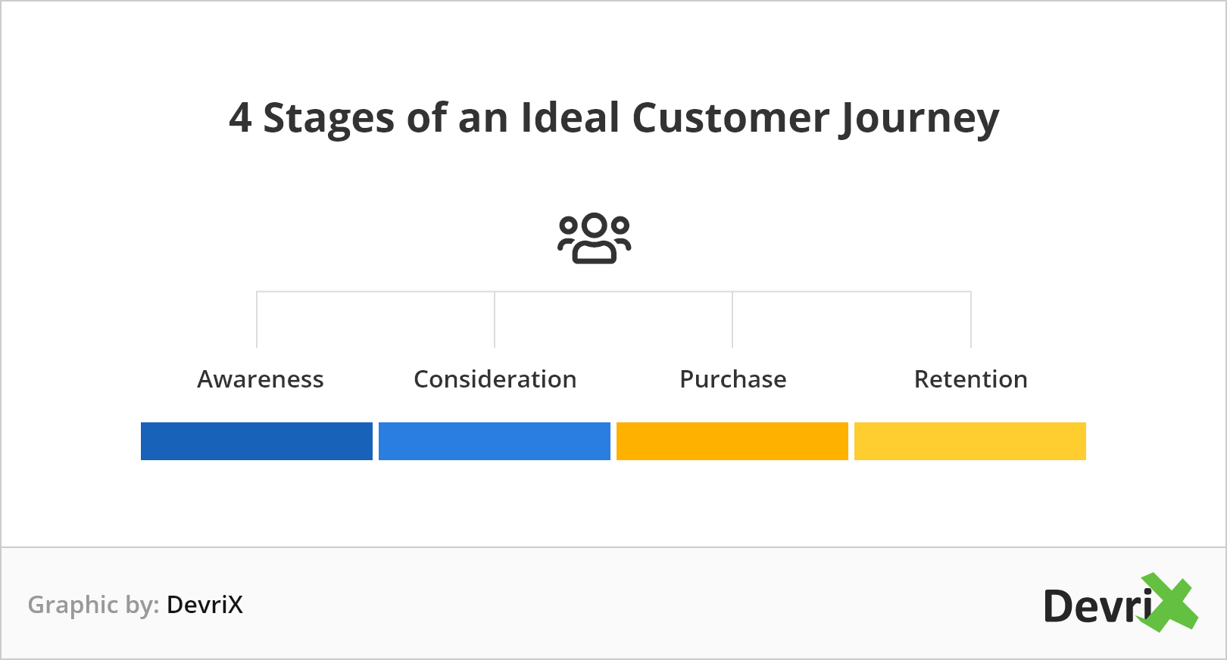Click the word Customer in the heading

pos(730,118)
